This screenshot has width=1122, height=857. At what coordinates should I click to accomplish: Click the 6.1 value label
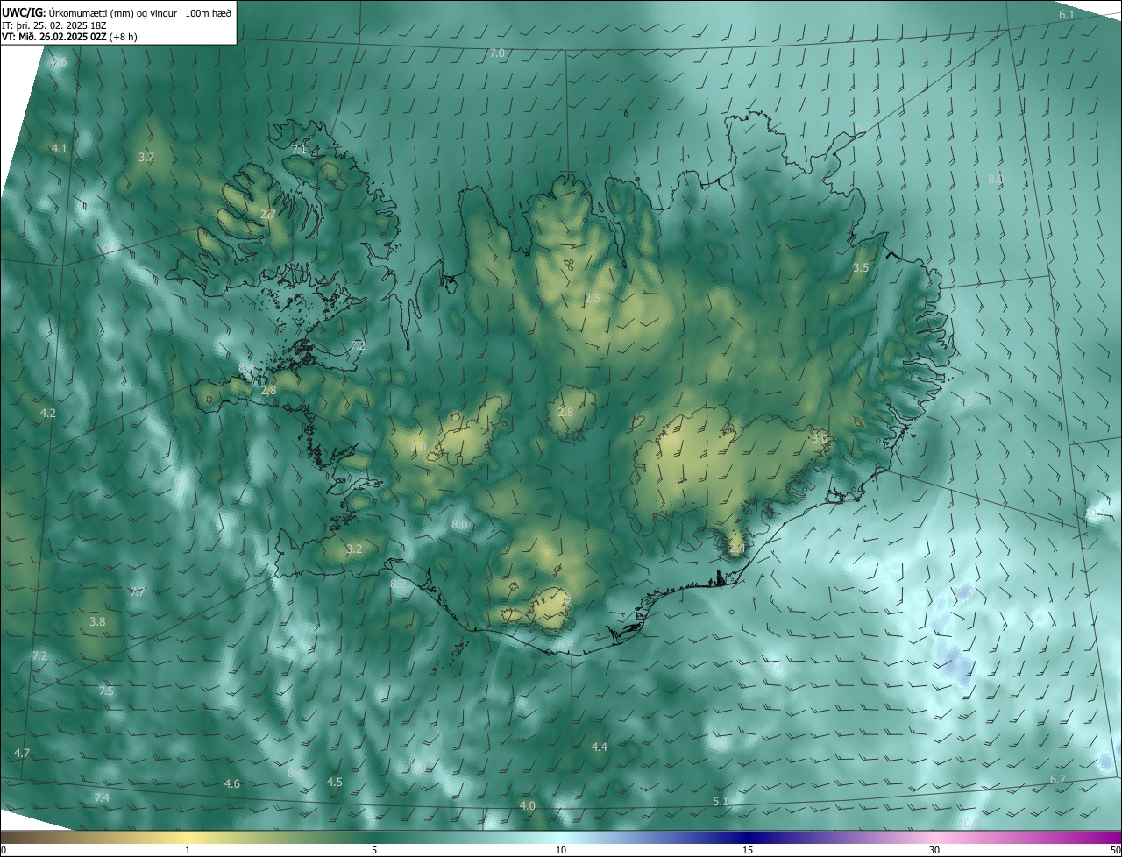point(1067,15)
